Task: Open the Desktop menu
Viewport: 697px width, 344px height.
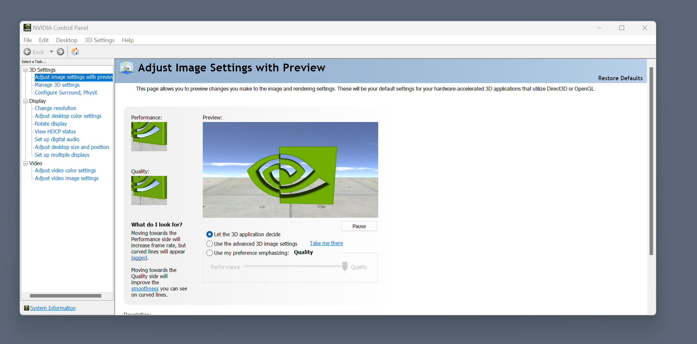Action: click(67, 40)
